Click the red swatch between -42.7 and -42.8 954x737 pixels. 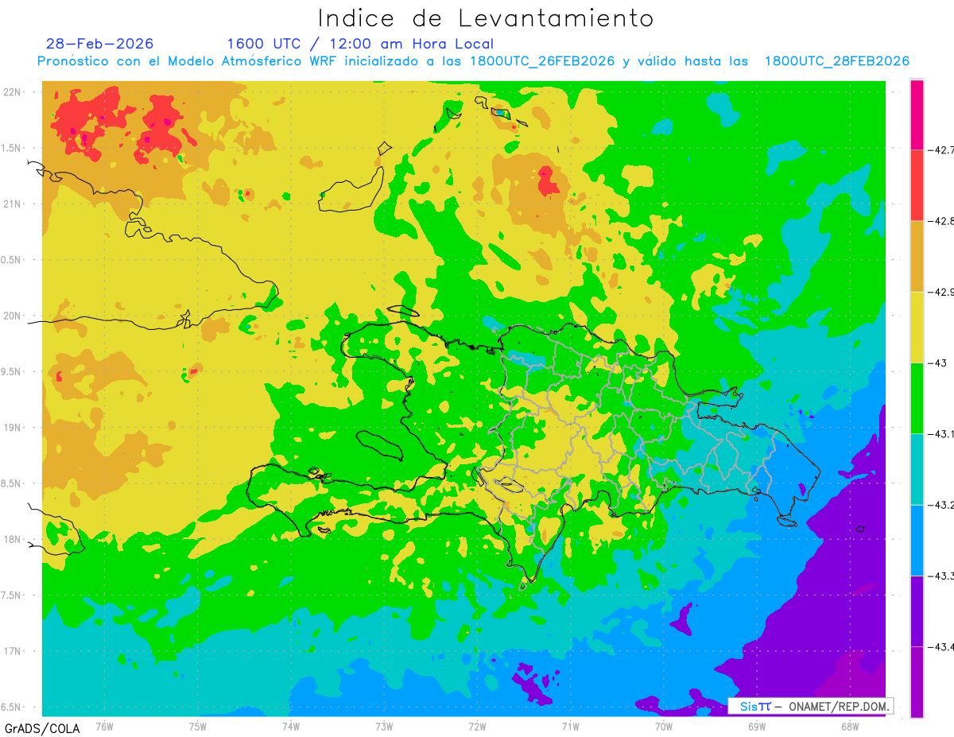(917, 185)
